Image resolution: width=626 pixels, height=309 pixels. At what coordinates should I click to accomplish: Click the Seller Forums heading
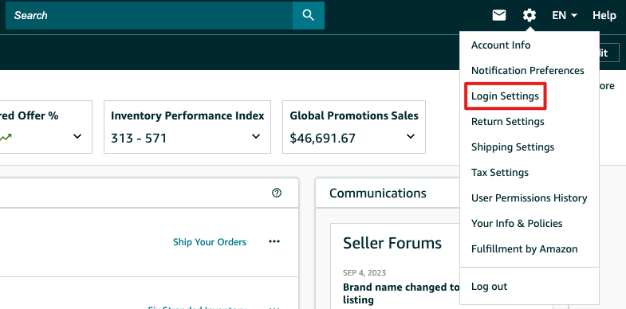pyautogui.click(x=392, y=243)
